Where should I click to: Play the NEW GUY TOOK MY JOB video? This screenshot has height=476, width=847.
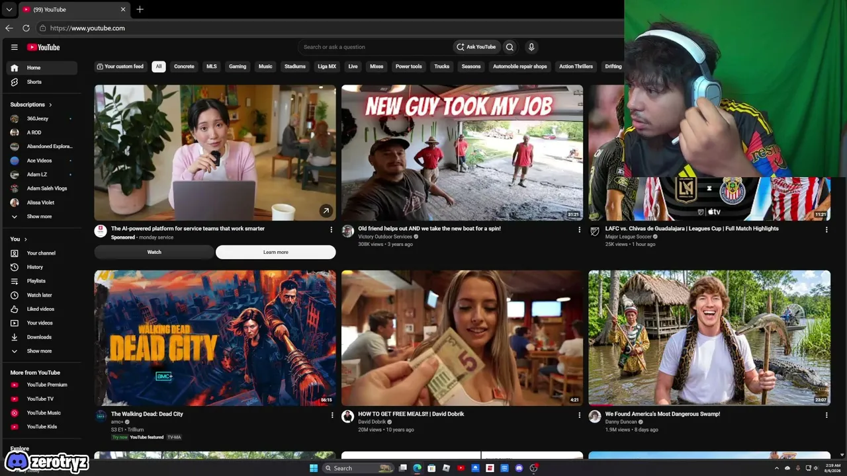pos(462,153)
